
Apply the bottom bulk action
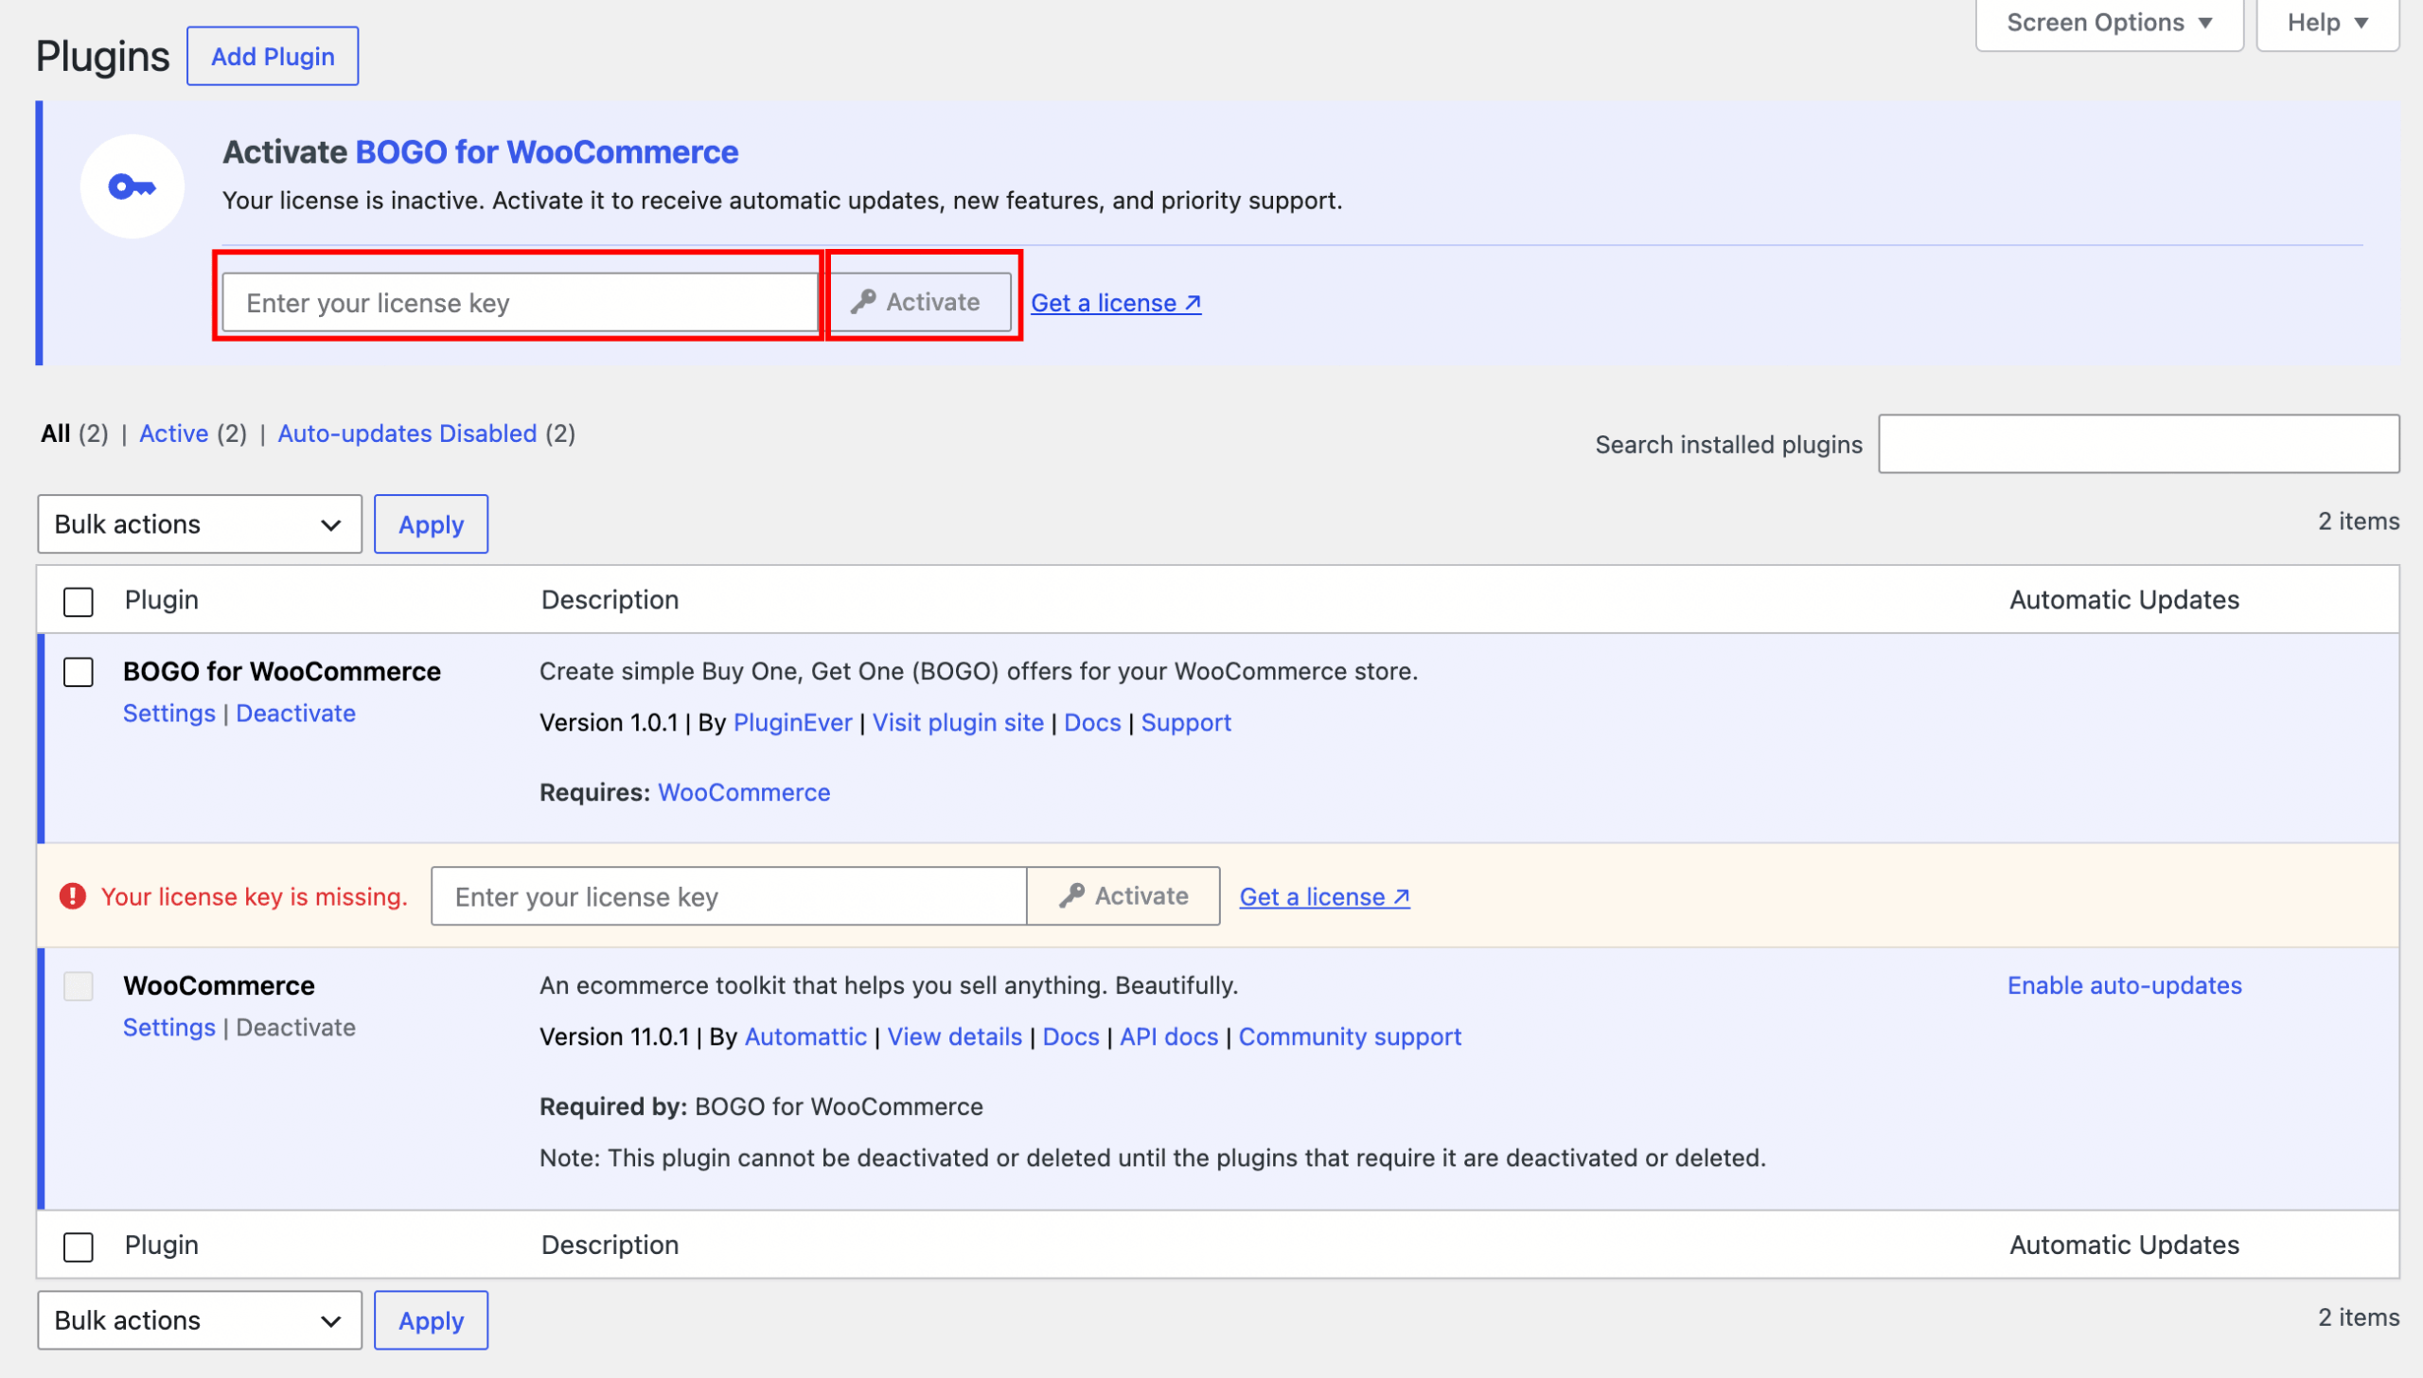coord(432,1321)
